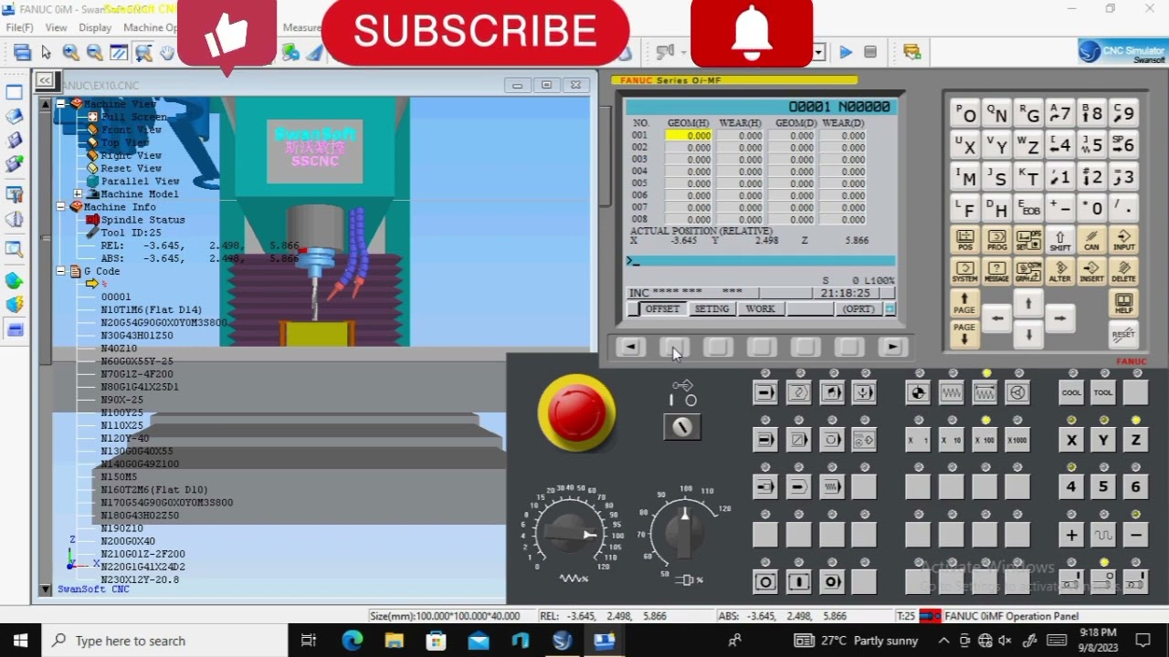1169x657 pixels.
Task: Select the (OPRT) soft key tab
Action: [x=858, y=309]
